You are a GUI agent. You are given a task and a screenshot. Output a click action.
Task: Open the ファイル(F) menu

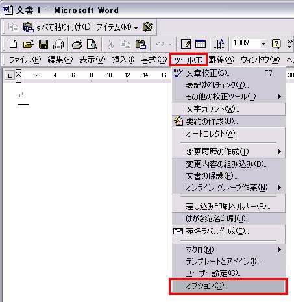tap(25, 60)
